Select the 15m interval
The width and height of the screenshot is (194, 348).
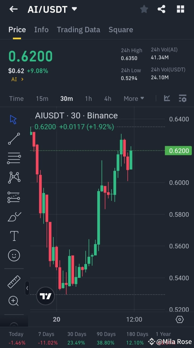[x=42, y=99]
